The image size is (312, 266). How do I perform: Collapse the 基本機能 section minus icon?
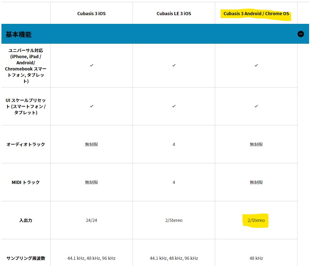point(301,34)
